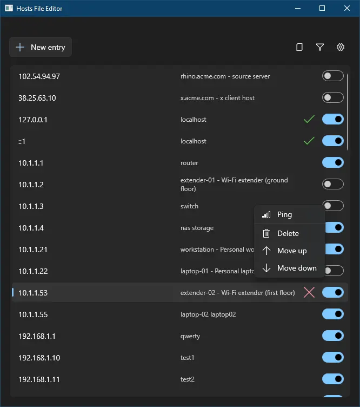The image size is (360, 407).
Task: Open the settings gear icon
Action: click(341, 47)
